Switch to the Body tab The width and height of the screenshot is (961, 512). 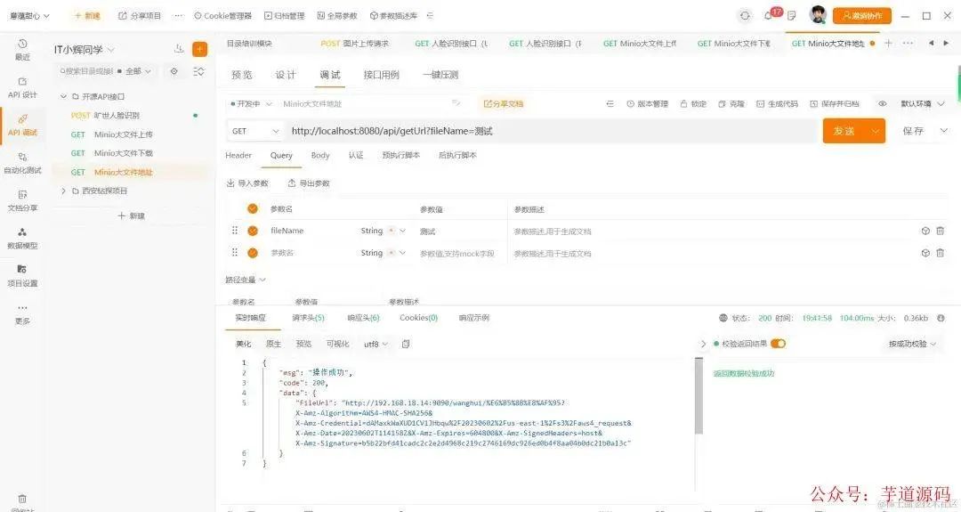pos(320,155)
